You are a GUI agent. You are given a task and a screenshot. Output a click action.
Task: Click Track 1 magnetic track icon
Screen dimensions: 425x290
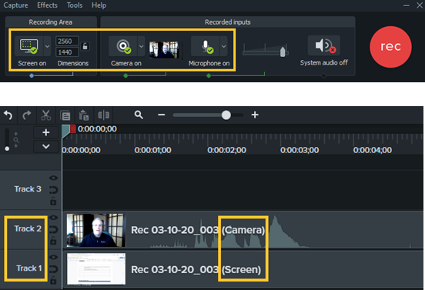(53, 269)
